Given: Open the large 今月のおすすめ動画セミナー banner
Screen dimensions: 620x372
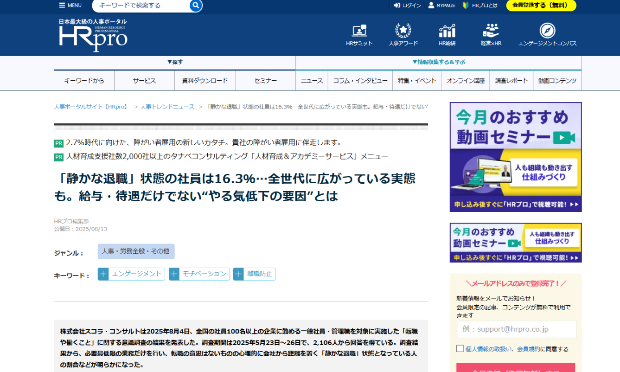Looking at the screenshot, I should (x=515, y=157).
